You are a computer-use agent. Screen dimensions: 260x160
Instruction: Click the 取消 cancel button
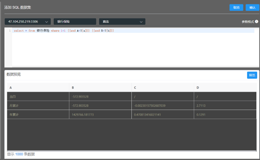point(236,8)
